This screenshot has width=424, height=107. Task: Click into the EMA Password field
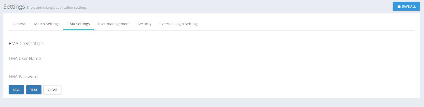[x=211, y=77]
